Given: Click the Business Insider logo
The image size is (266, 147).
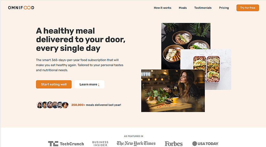Looking at the screenshot, I should tap(100, 144).
